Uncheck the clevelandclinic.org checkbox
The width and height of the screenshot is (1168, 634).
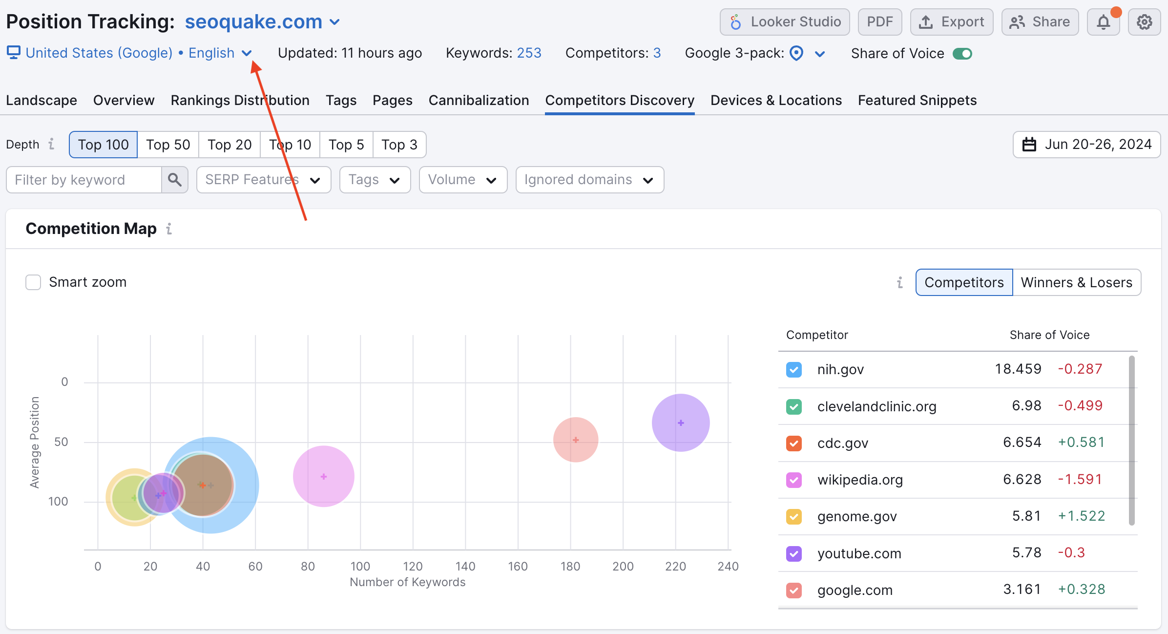coord(794,406)
